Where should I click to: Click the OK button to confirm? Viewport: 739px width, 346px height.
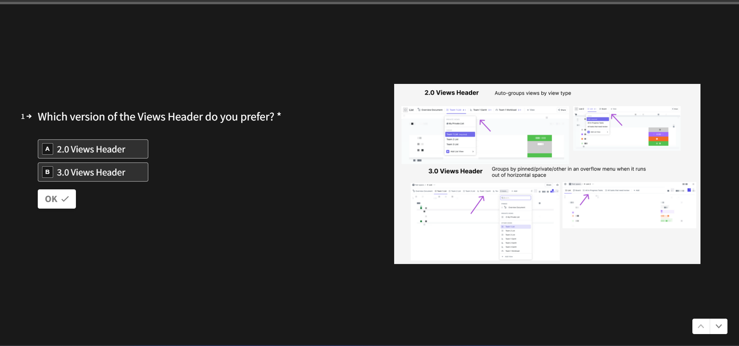(x=57, y=199)
